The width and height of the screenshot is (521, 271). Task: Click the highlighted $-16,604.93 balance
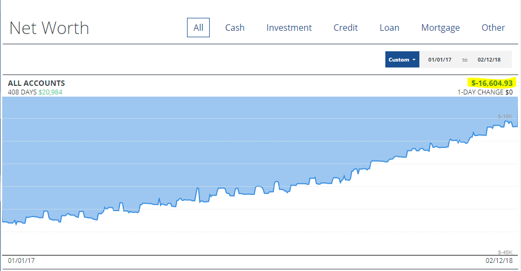[x=492, y=83]
